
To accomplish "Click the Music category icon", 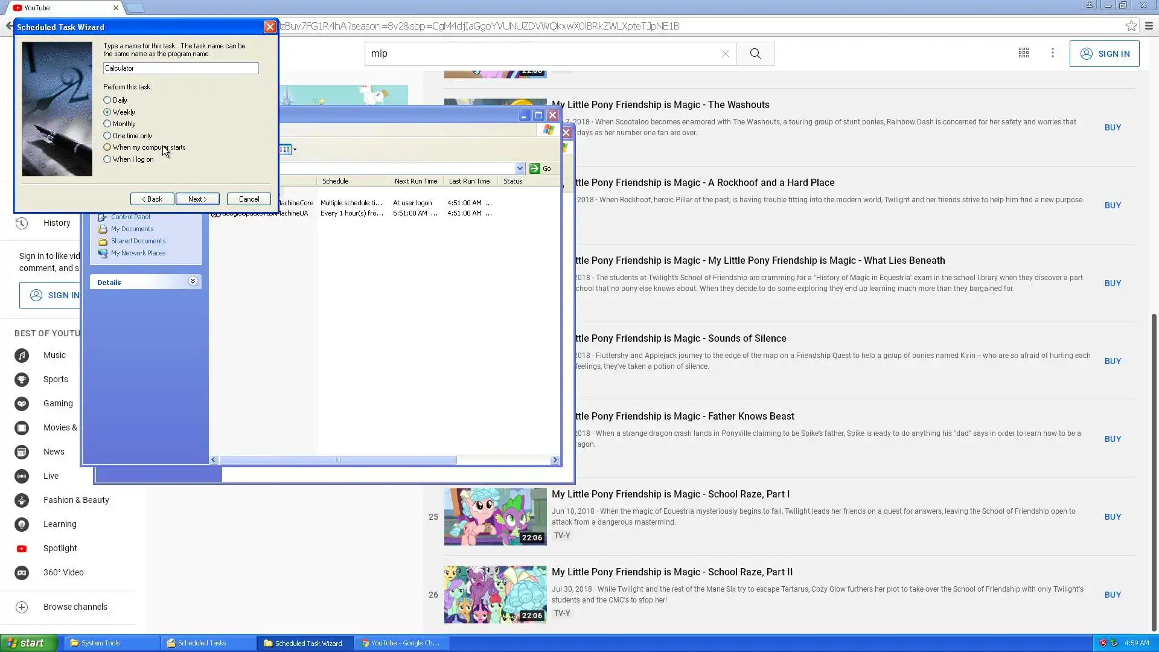I will click(22, 356).
